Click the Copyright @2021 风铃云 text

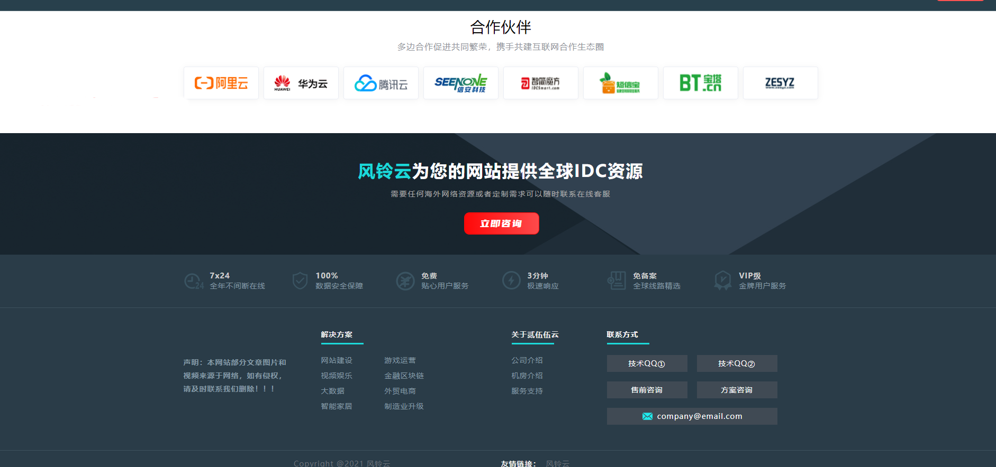click(x=342, y=463)
